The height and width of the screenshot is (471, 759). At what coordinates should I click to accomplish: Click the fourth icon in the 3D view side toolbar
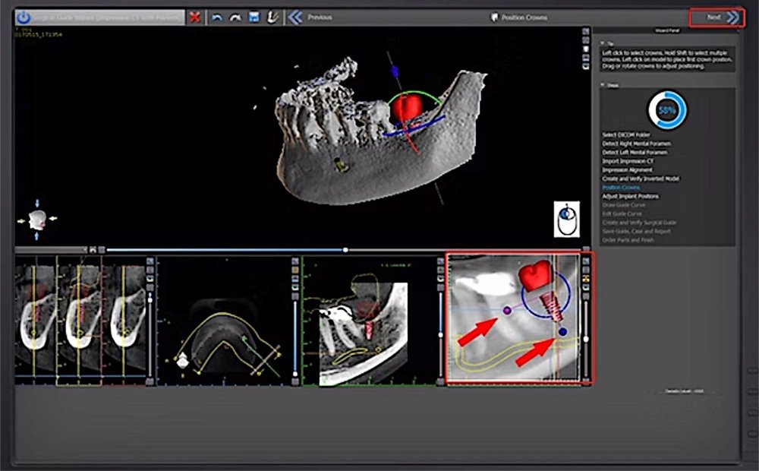586,58
